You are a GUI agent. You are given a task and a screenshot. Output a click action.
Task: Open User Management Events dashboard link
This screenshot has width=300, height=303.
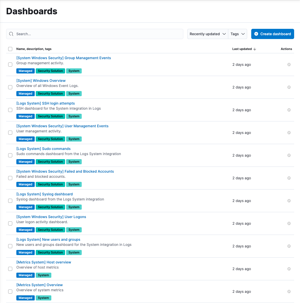62,126
